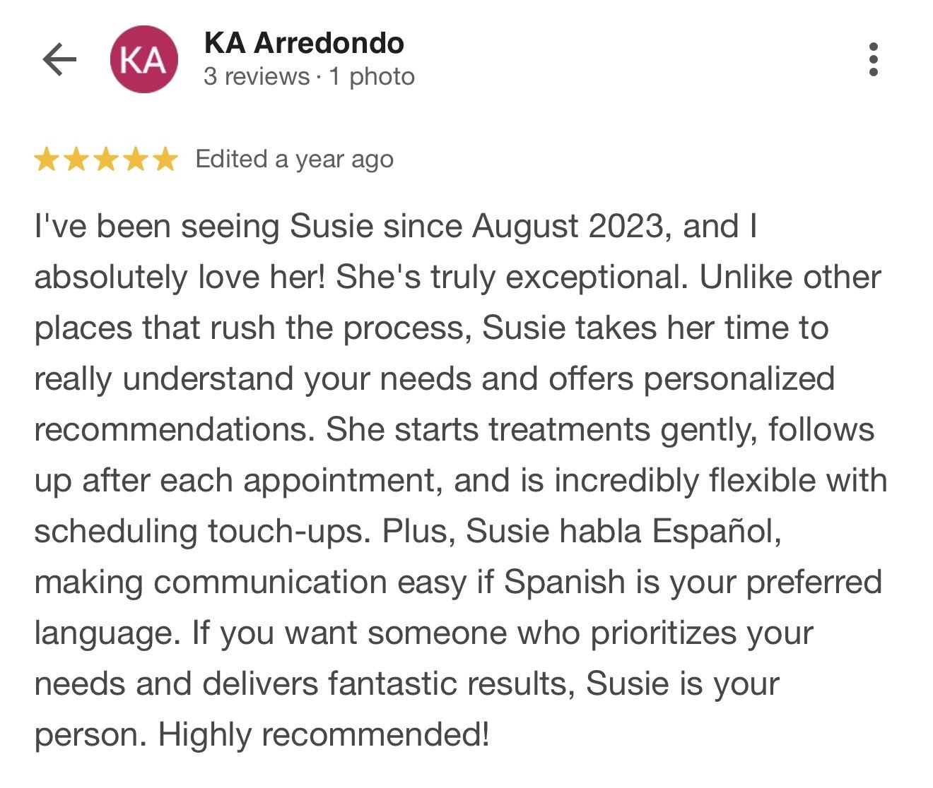Click the 'Edited a year ago' timestamp
The height and width of the screenshot is (788, 933).
[x=294, y=160]
